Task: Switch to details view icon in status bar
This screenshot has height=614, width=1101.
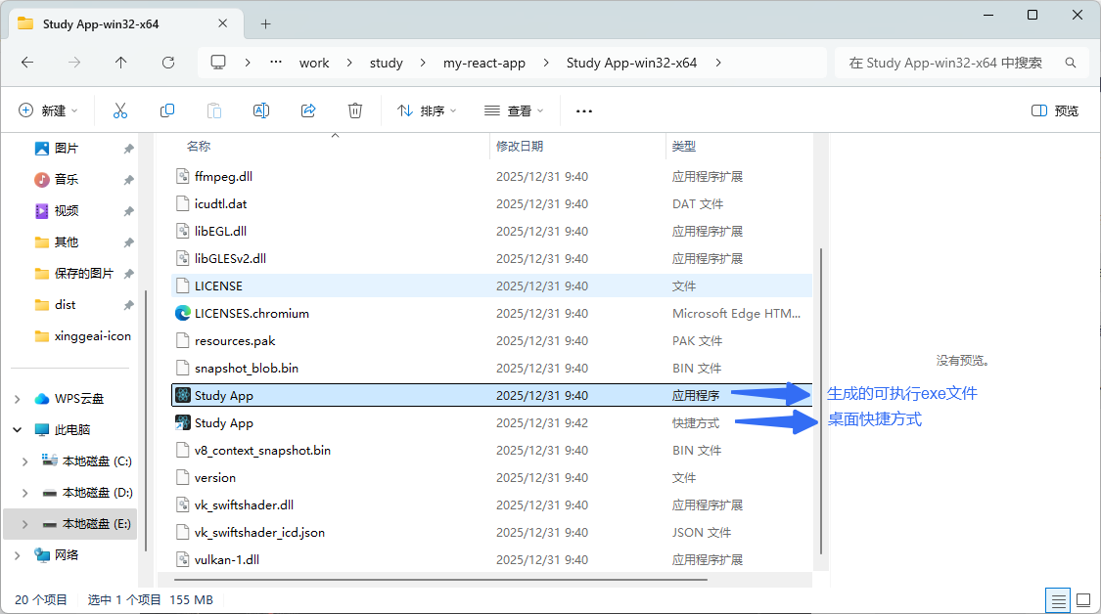Action: click(x=1058, y=600)
